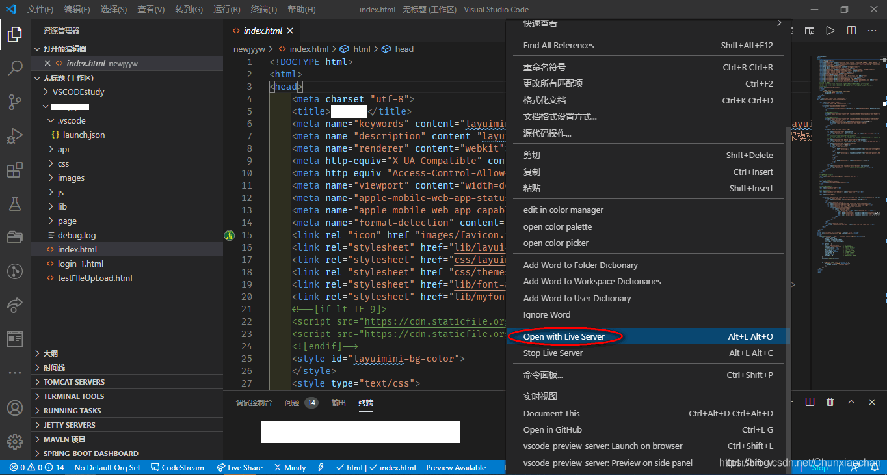This screenshot has width=887, height=475.
Task: Collapse the 打开的编辑器 section
Action: (x=127, y=49)
